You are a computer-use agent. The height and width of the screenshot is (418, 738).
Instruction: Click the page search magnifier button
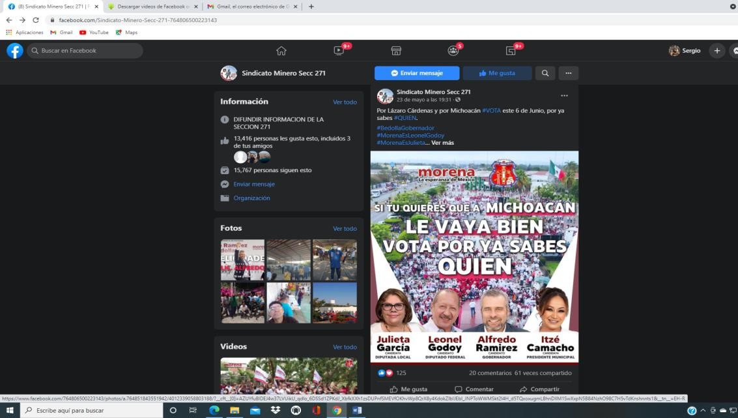(545, 73)
